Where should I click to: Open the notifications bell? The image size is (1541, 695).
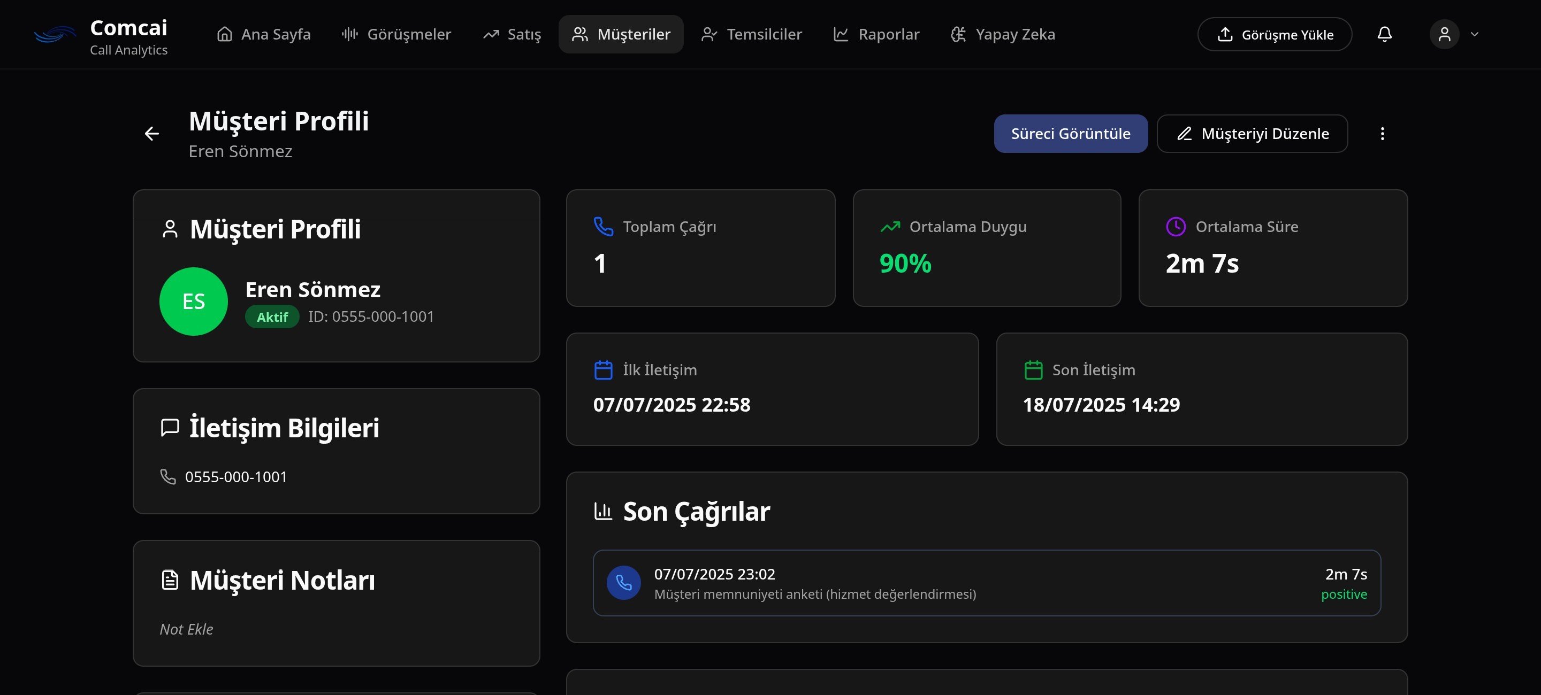[1384, 35]
